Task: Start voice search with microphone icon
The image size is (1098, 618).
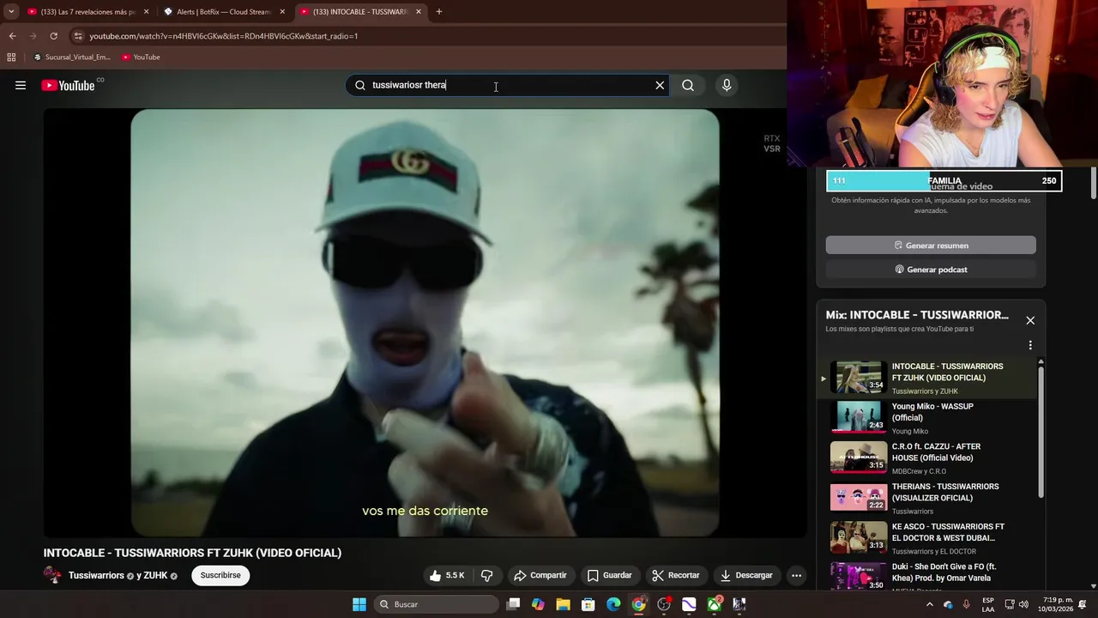Action: (x=727, y=85)
